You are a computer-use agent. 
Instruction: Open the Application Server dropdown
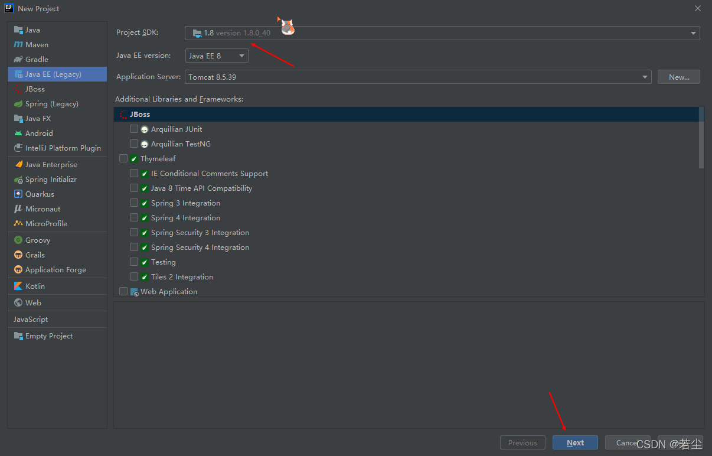point(418,77)
